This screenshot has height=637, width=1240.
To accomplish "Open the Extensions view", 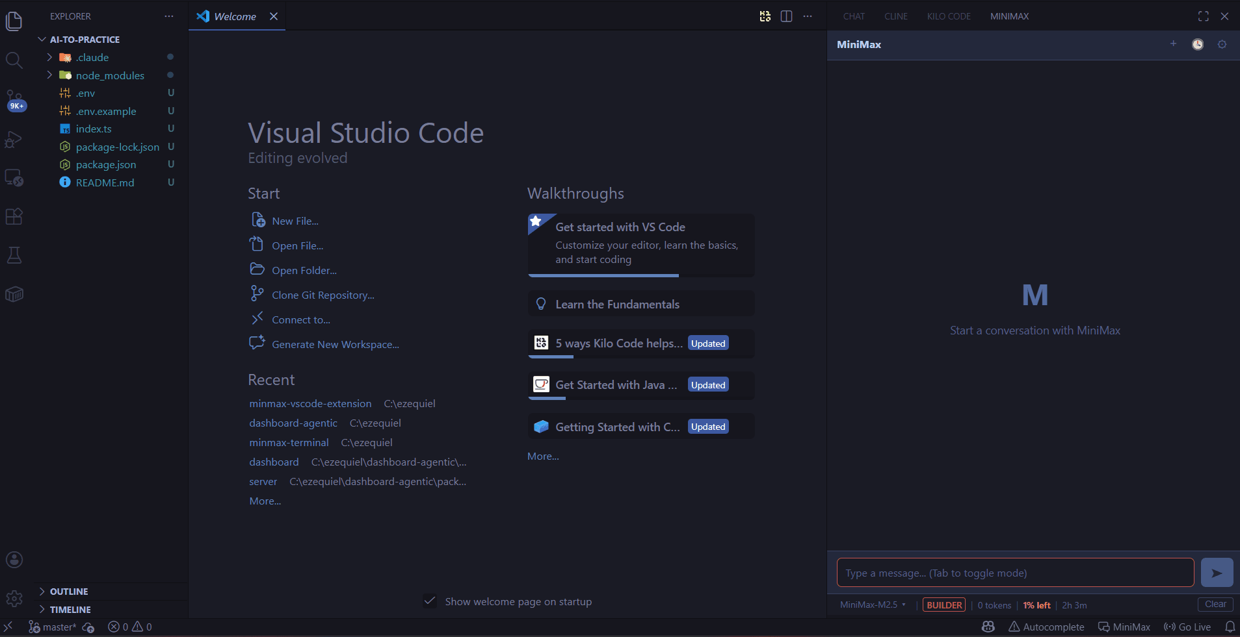I will click(14, 216).
